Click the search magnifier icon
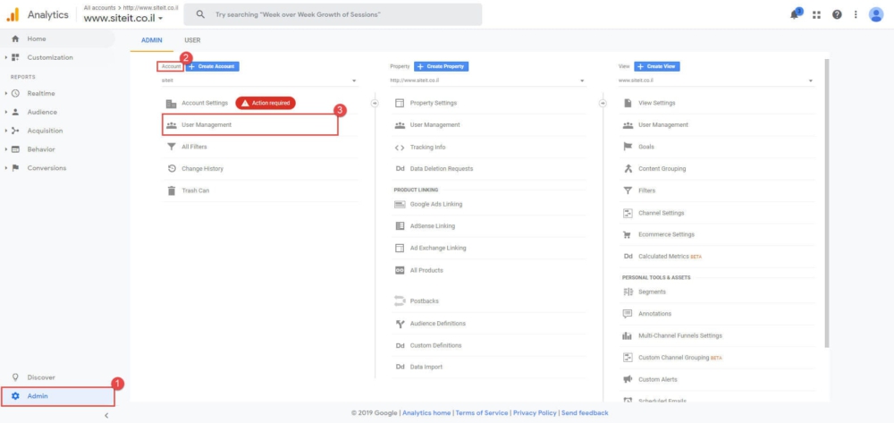 (x=200, y=14)
